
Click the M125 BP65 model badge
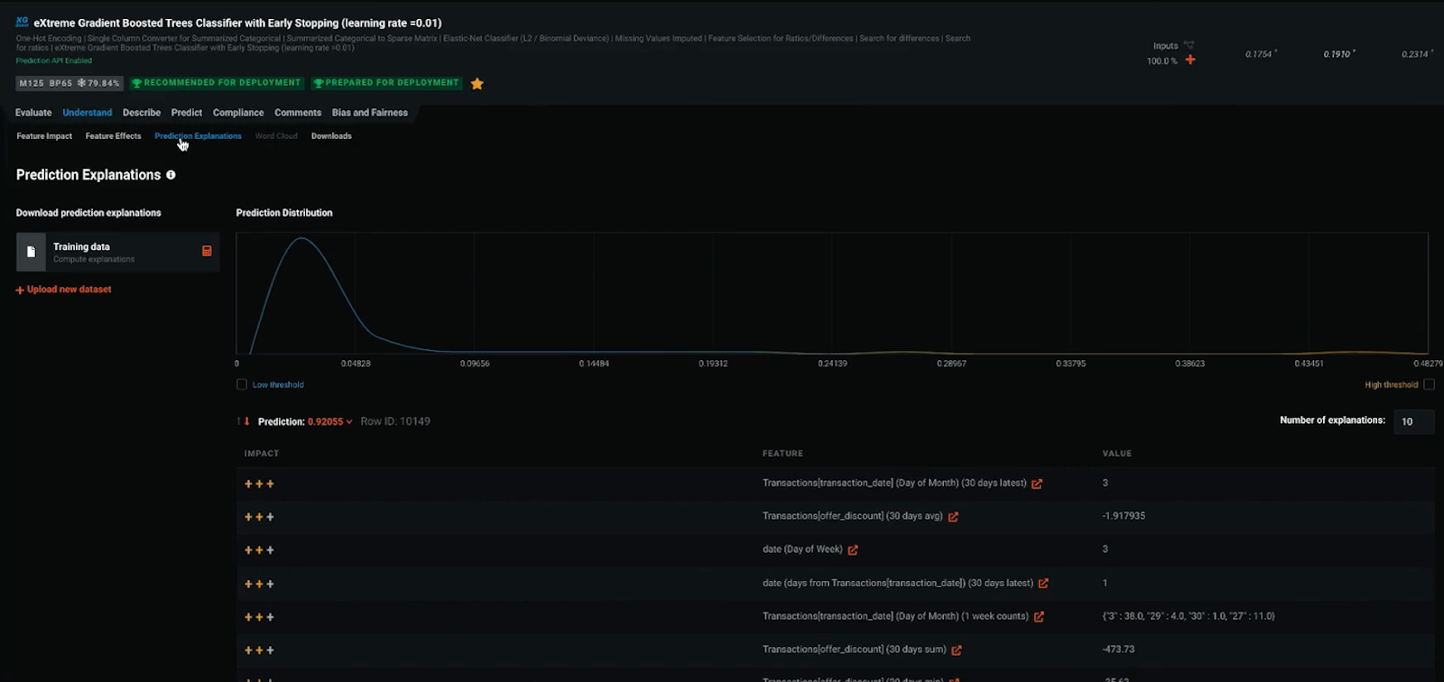coord(69,83)
